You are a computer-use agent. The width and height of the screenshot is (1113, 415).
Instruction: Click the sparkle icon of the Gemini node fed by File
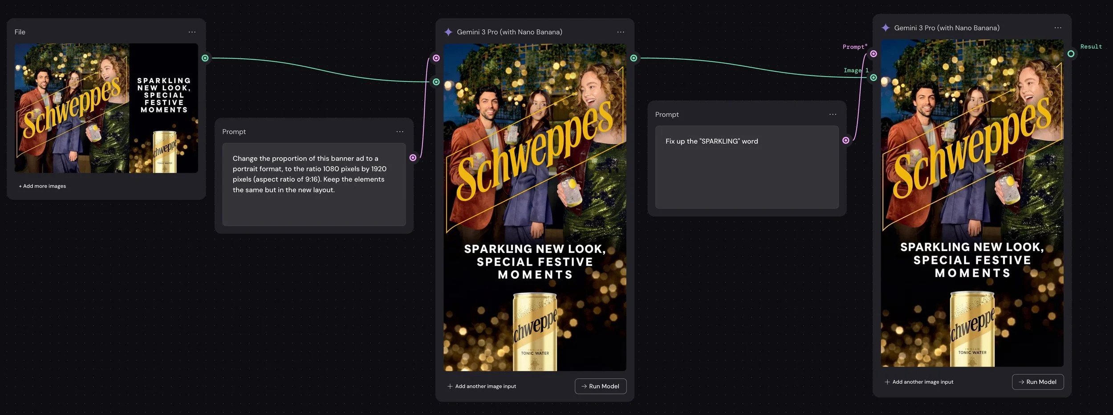(448, 32)
